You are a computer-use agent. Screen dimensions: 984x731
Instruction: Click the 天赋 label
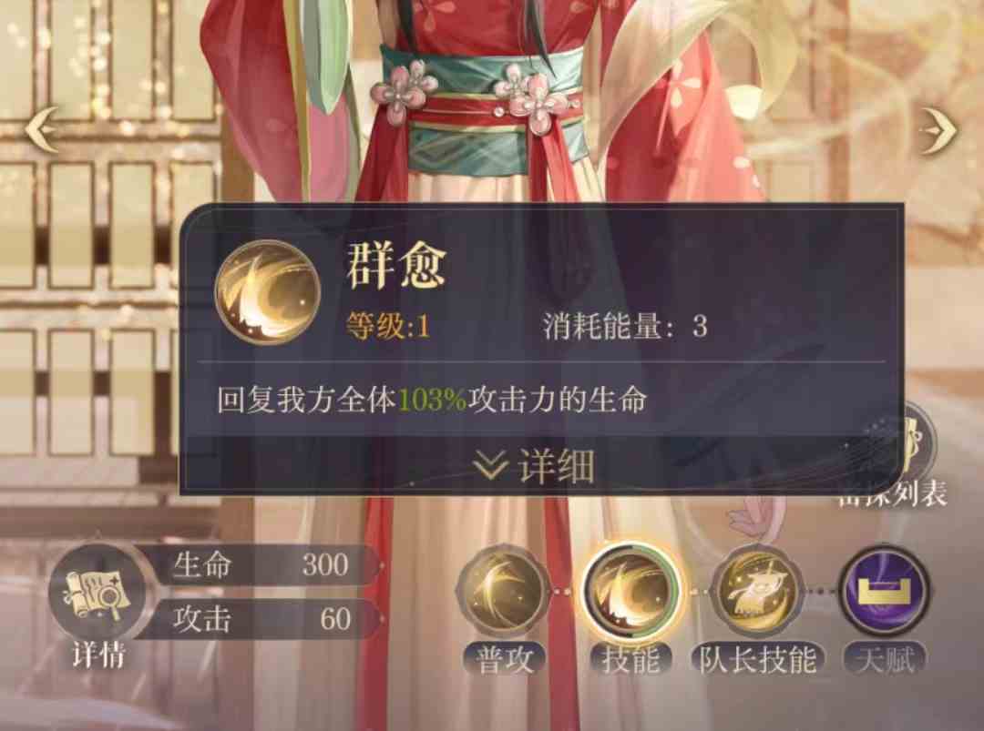coord(885,660)
